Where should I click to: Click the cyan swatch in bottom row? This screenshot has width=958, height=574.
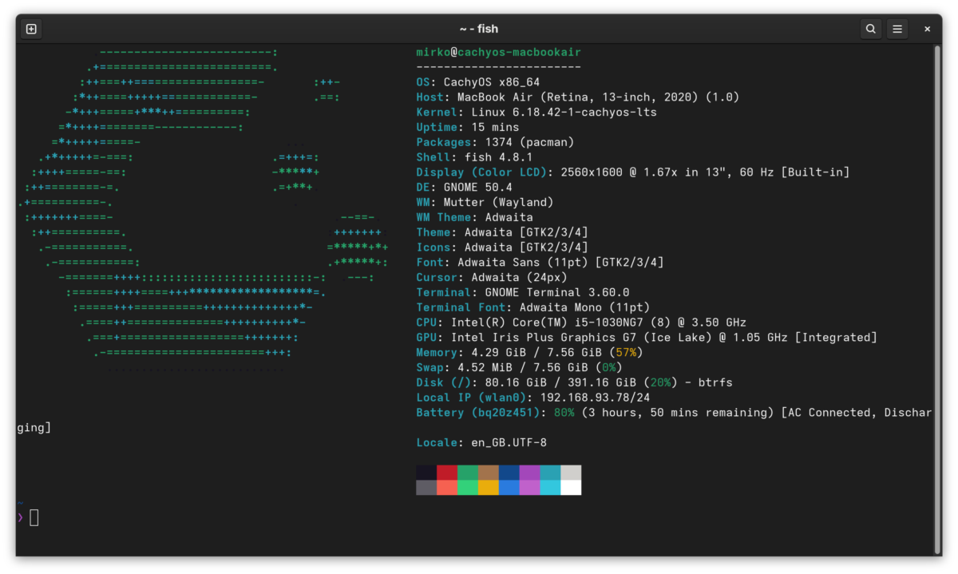[x=551, y=487]
